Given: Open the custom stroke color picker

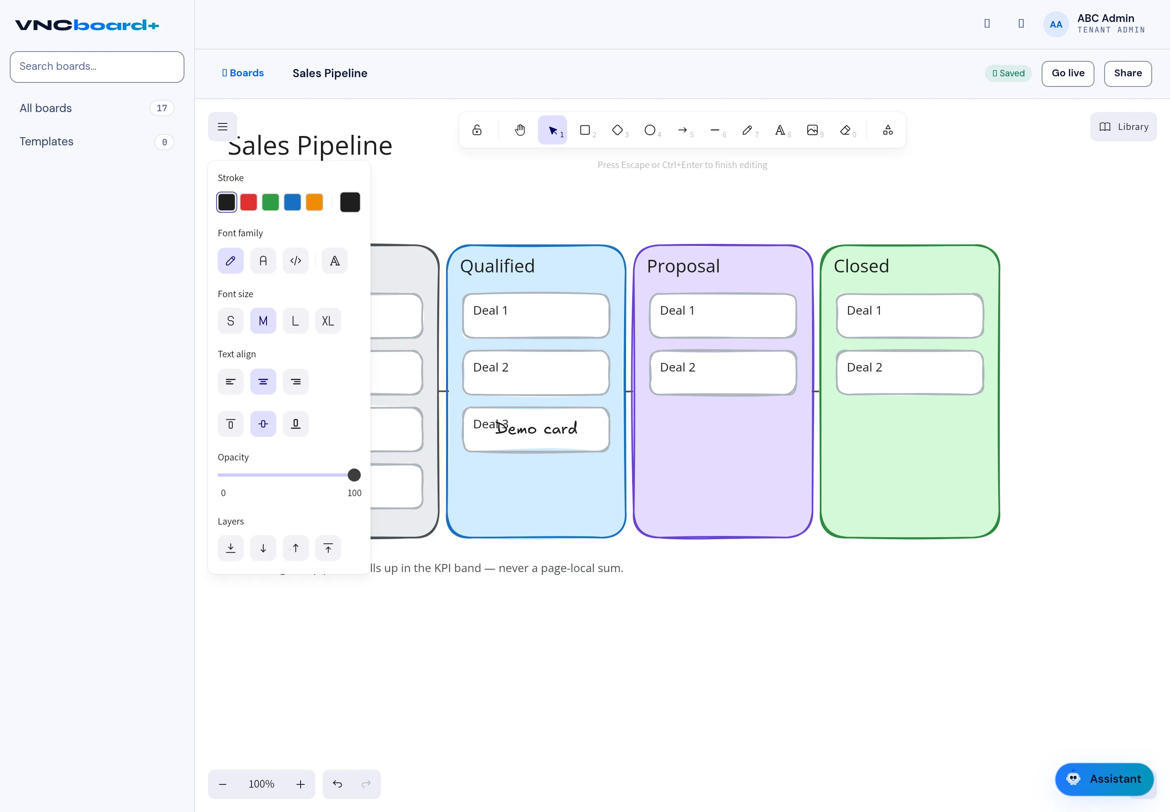Looking at the screenshot, I should tap(350, 202).
